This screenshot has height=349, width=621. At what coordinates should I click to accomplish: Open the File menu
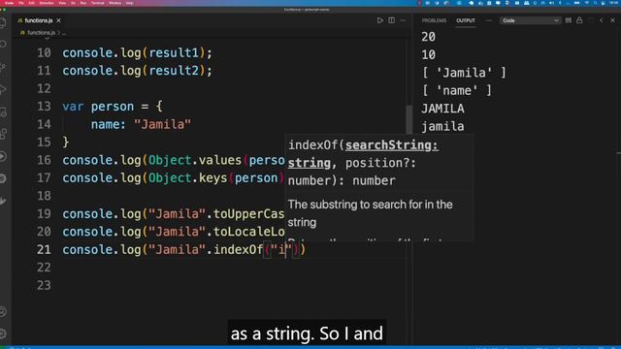click(x=21, y=3)
